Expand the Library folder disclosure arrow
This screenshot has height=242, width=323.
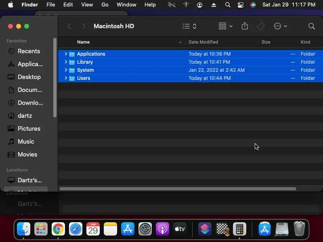click(x=66, y=62)
